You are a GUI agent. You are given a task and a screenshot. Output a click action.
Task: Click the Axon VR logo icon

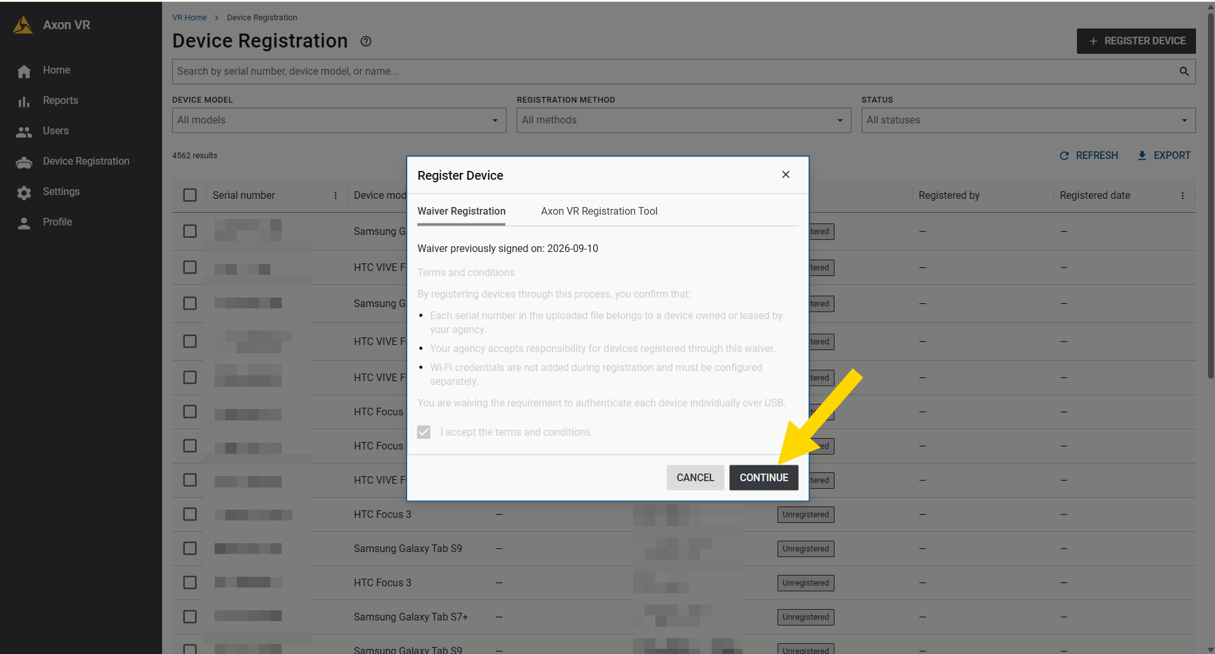(x=23, y=25)
